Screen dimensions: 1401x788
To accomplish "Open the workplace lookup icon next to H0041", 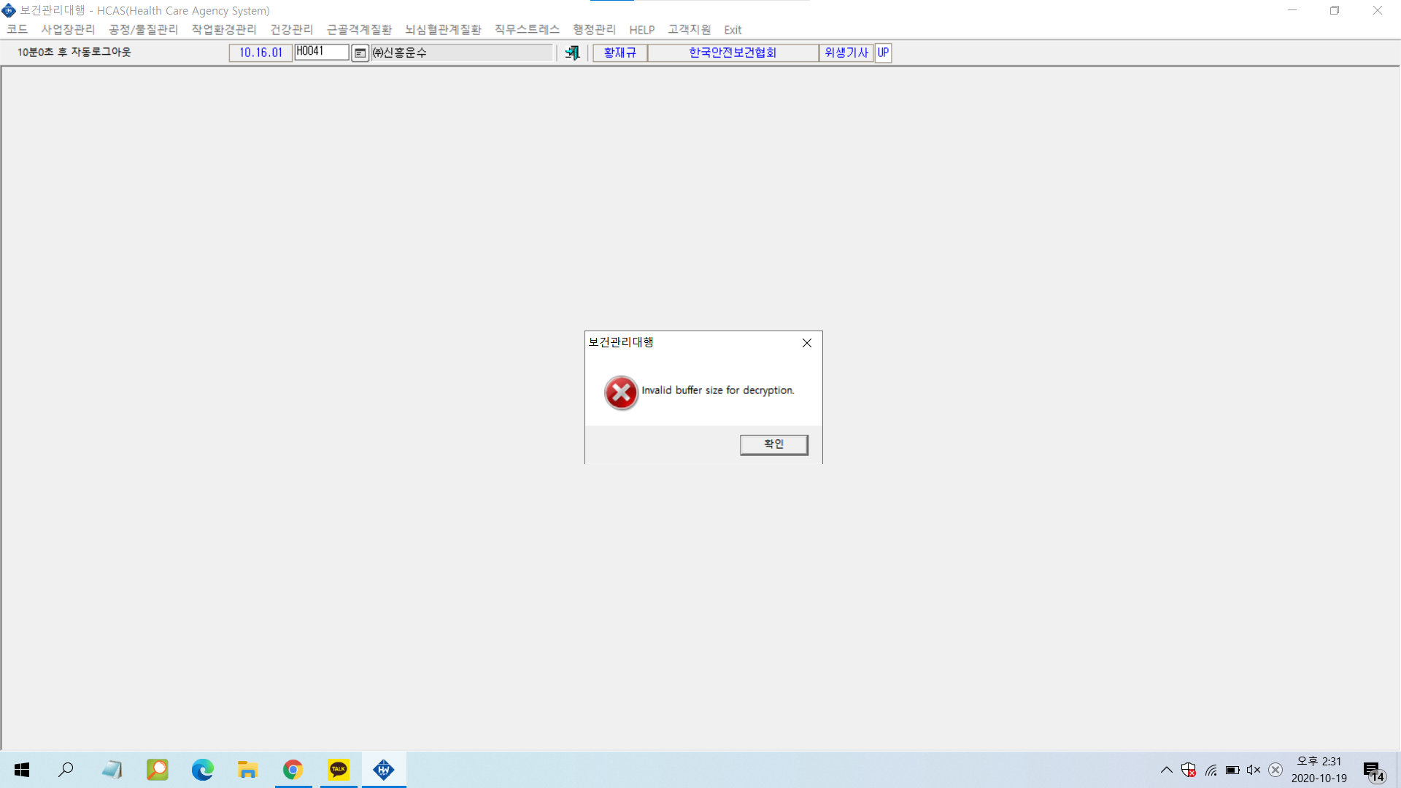I will 360,53.
